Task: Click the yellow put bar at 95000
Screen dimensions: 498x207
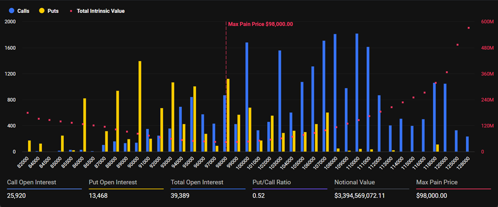Action: point(195,119)
